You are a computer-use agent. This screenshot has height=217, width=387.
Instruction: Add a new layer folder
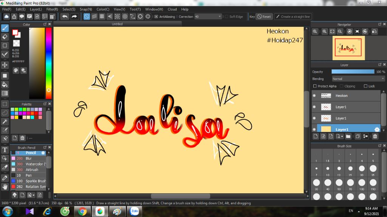(x=348, y=136)
